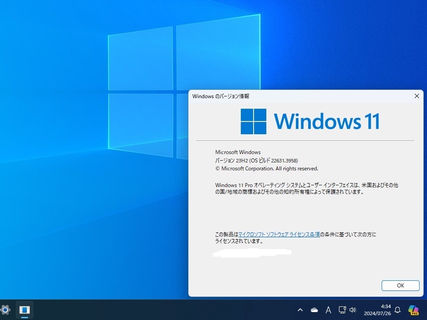The height and width of the screenshot is (320, 427).
Task: Open notifications bell icon
Action: click(x=398, y=310)
